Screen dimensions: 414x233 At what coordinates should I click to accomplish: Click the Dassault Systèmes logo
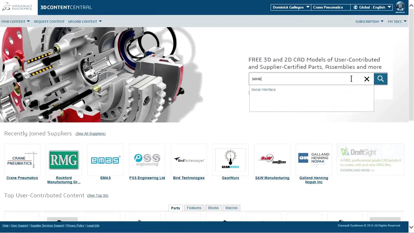pos(19,7)
